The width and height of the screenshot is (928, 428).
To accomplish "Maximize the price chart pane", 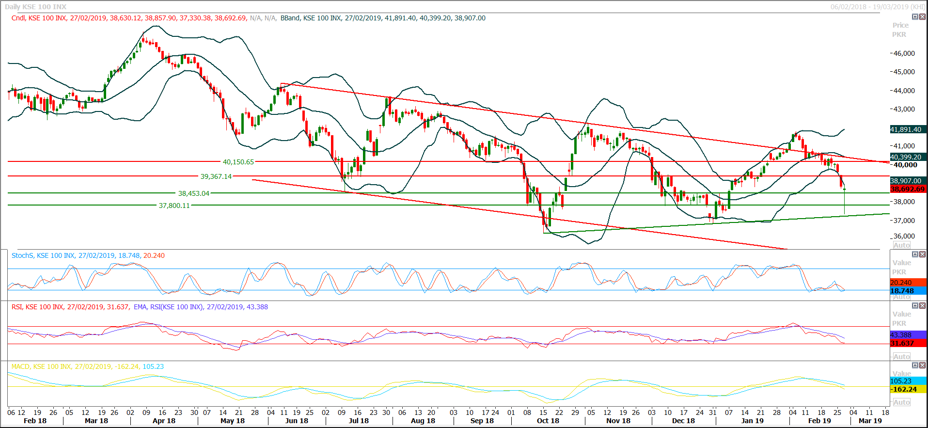I will pyautogui.click(x=915, y=17).
